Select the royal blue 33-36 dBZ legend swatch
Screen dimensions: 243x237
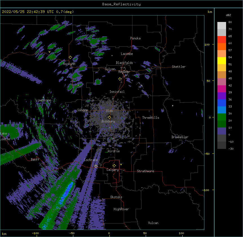[222, 103]
